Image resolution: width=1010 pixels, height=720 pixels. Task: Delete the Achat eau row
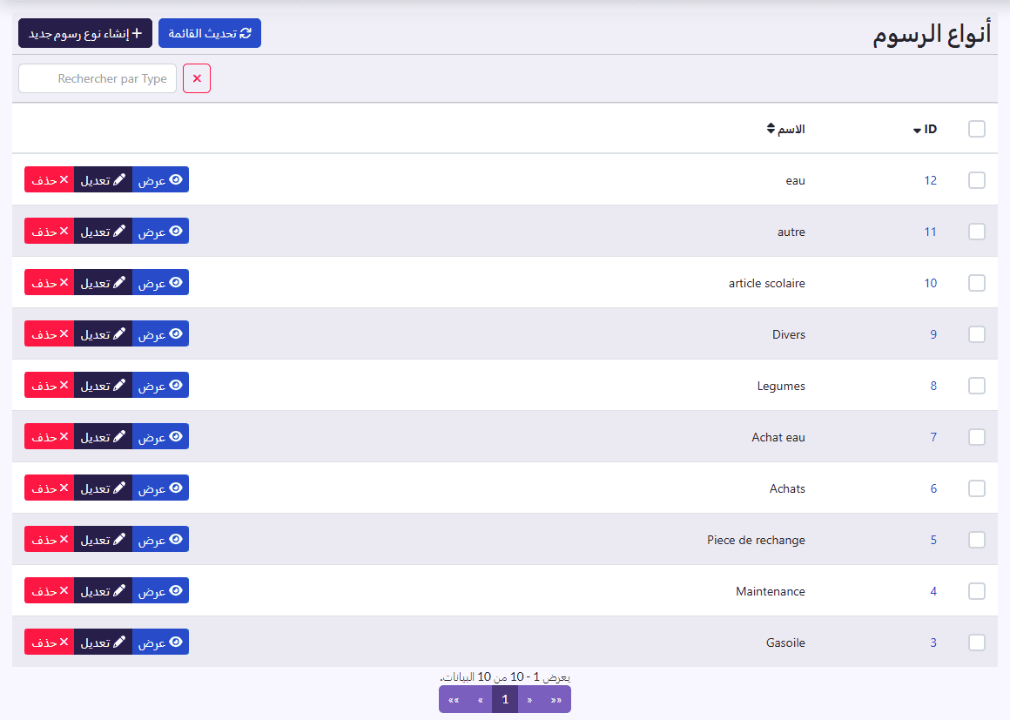(x=50, y=437)
